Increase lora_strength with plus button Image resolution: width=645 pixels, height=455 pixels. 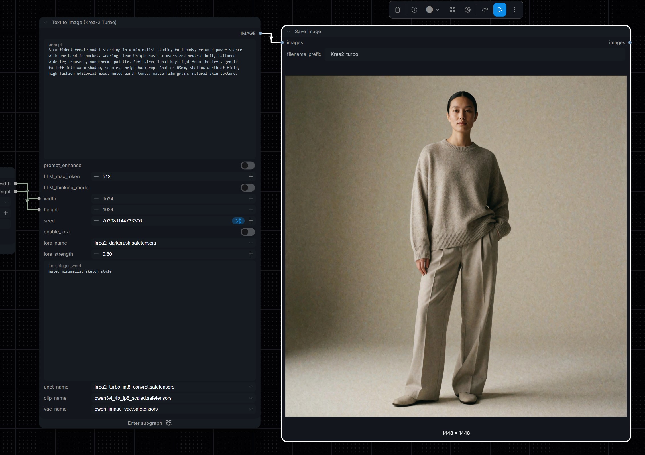click(251, 254)
